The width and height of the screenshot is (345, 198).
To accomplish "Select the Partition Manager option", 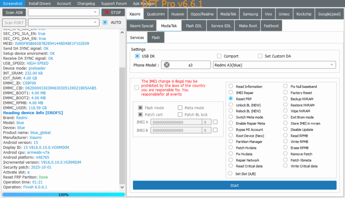I will tap(230, 141).
